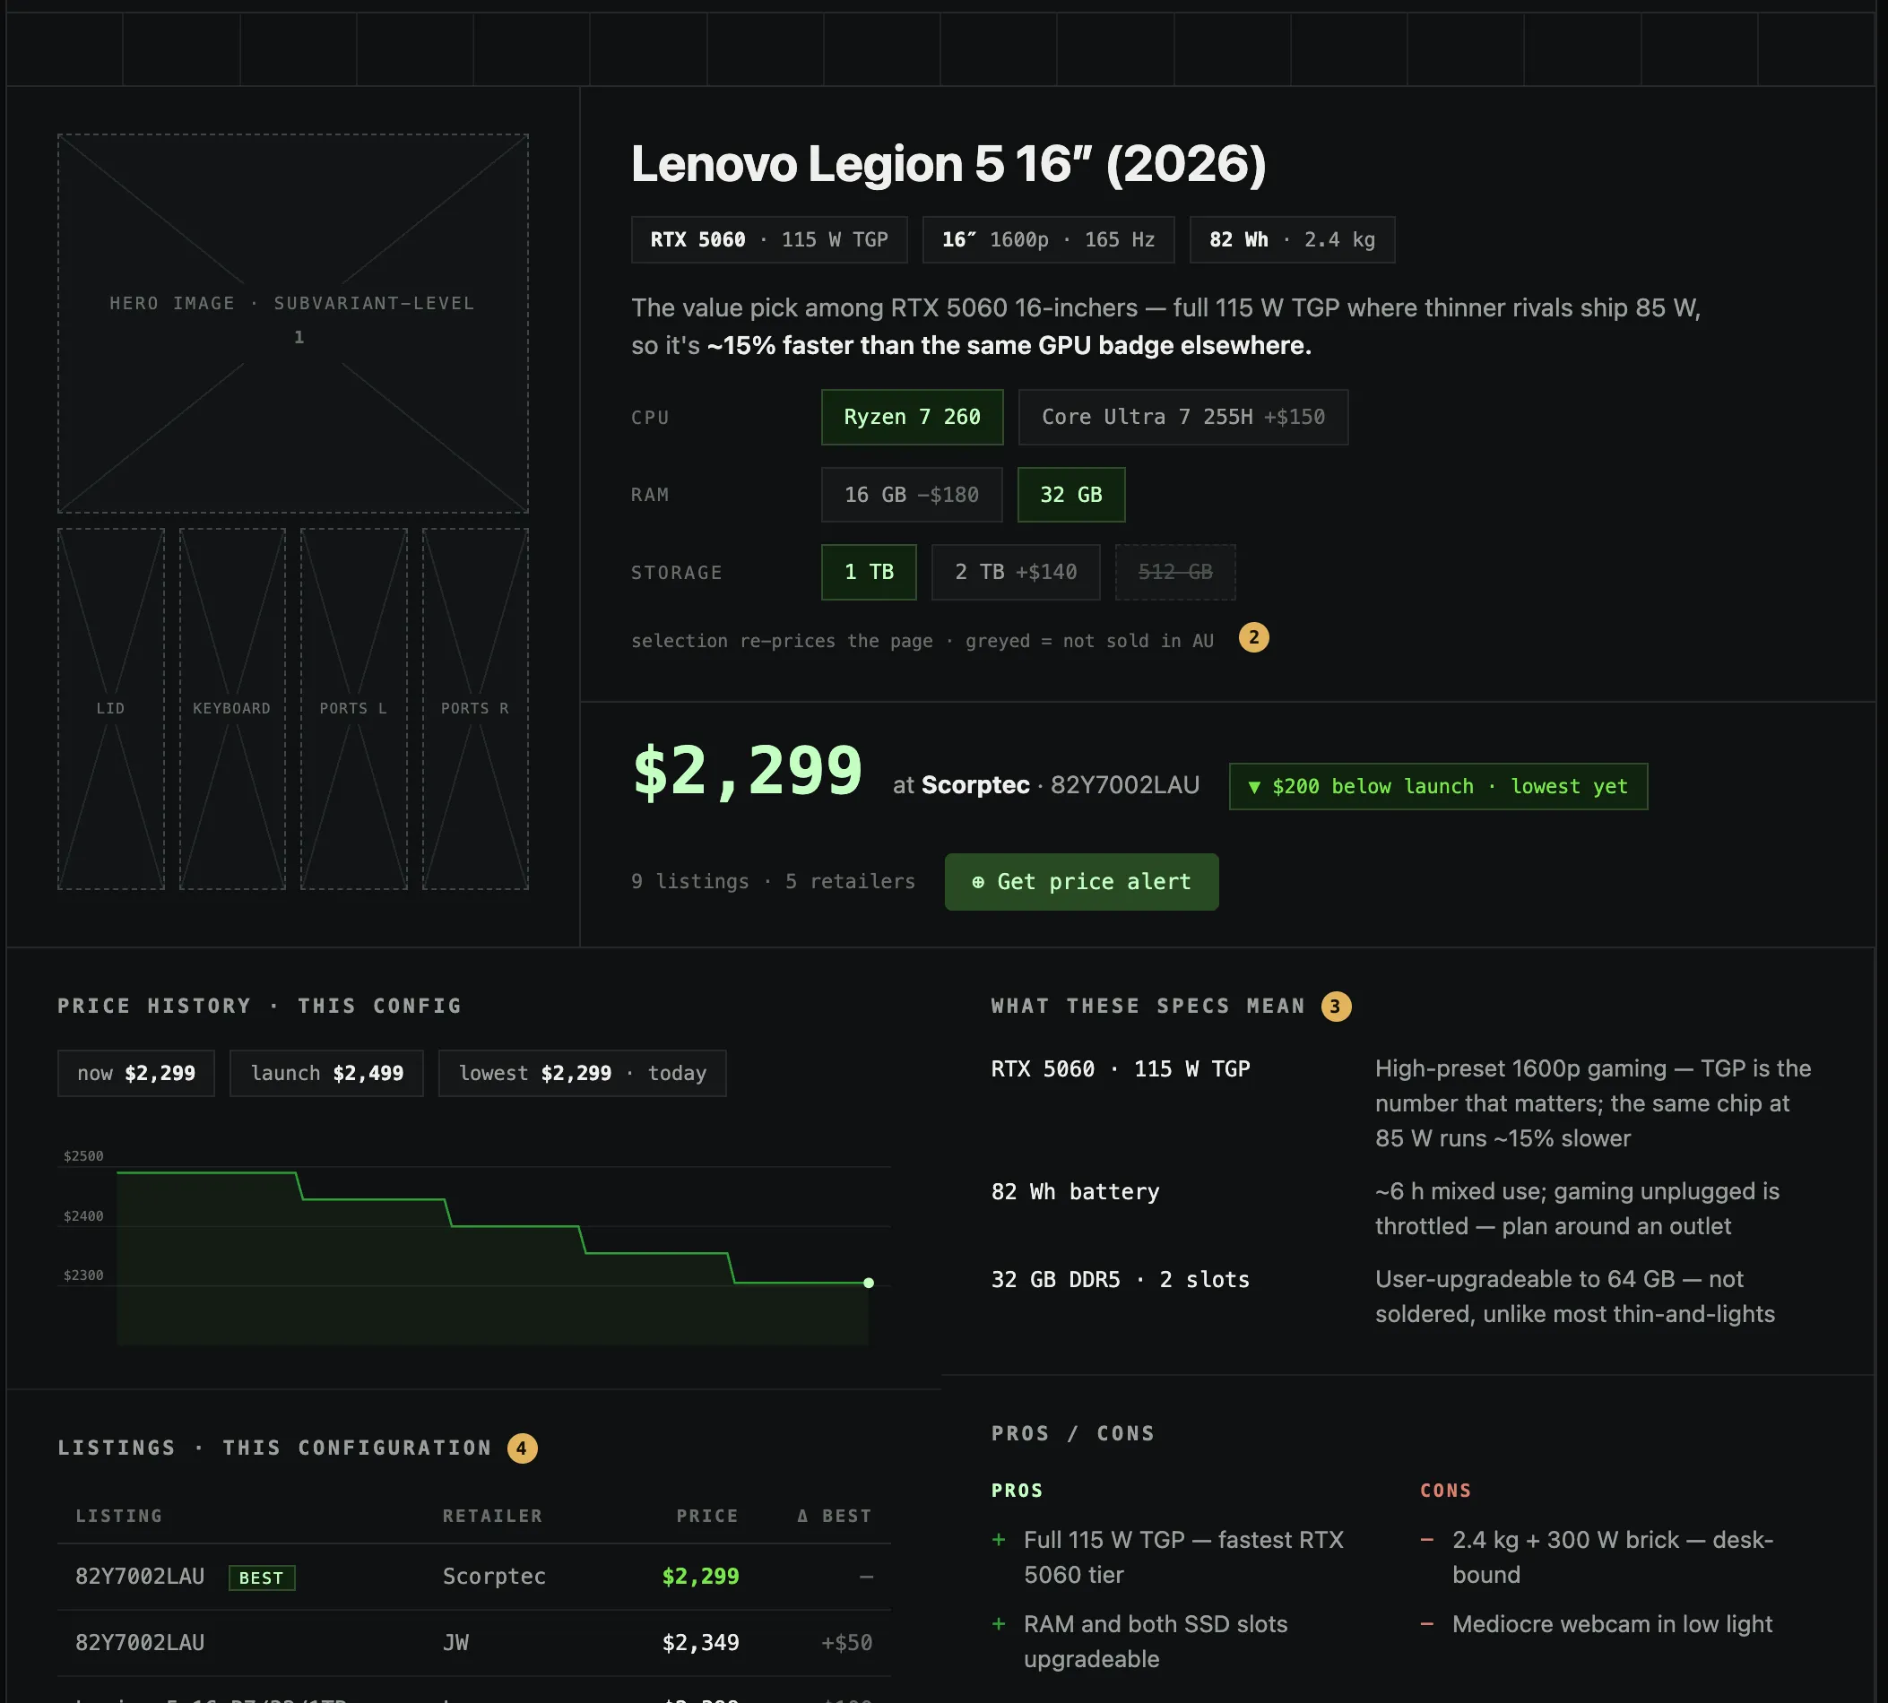This screenshot has width=1888, height=1703.
Task: Click the "RTX 5060 · 115 W TGP" label under What These Specs Mean
Action: point(1121,1069)
